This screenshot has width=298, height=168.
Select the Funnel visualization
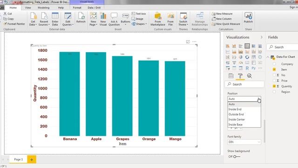click(234, 63)
